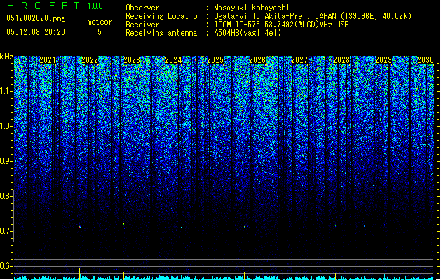
Task: Click the A504HB(yagi 4el) antenna text
Action: pyautogui.click(x=247, y=33)
